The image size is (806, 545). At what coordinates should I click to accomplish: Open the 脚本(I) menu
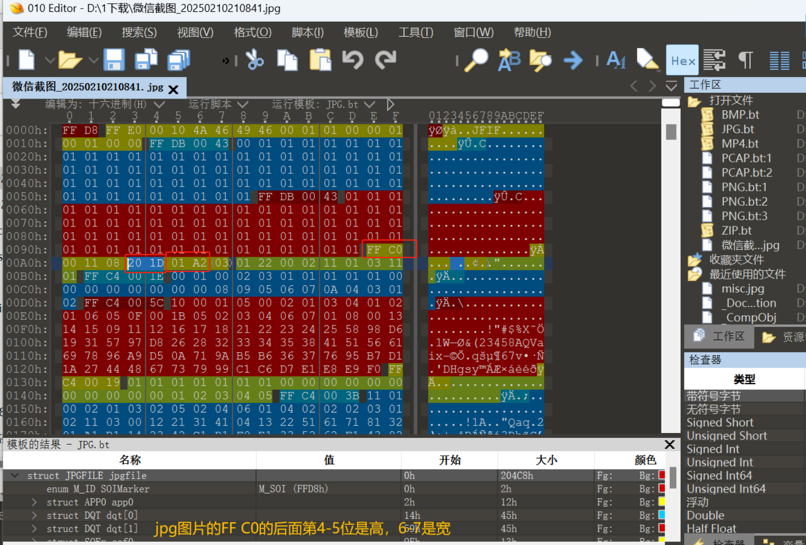pos(307,32)
